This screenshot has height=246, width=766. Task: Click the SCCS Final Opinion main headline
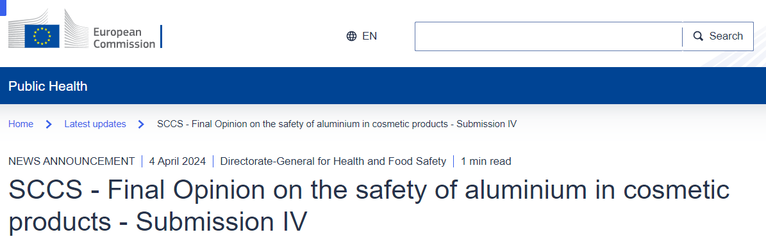[369, 206]
